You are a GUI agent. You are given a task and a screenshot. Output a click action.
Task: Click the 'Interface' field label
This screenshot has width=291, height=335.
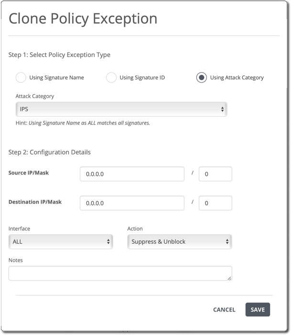19,228
